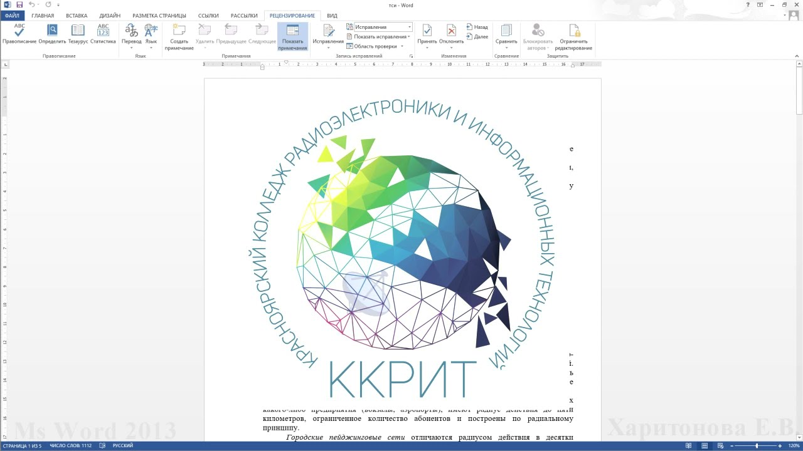Image resolution: width=803 pixels, height=451 pixels.
Task: Open the Язык language menu
Action: click(151, 36)
